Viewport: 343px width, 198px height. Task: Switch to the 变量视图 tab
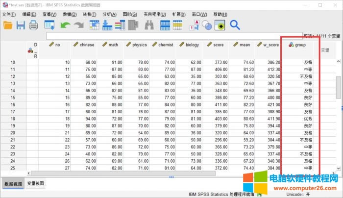point(35,183)
